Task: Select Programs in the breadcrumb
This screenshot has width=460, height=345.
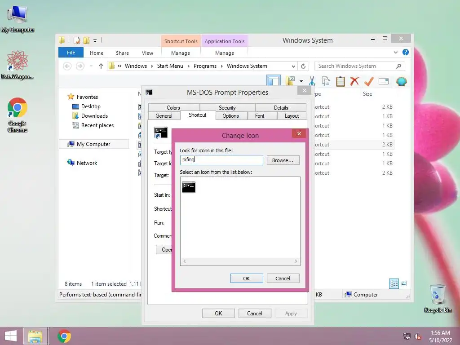Action: point(205,66)
